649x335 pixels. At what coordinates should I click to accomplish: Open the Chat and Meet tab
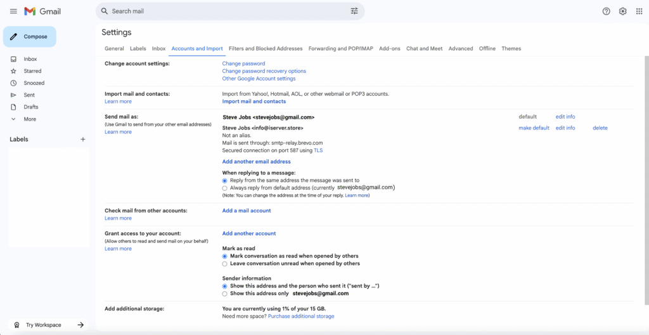click(424, 48)
